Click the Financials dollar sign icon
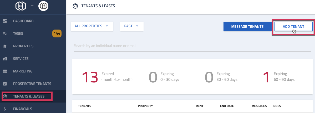Screen dimensions: 315x113 pos(5,109)
